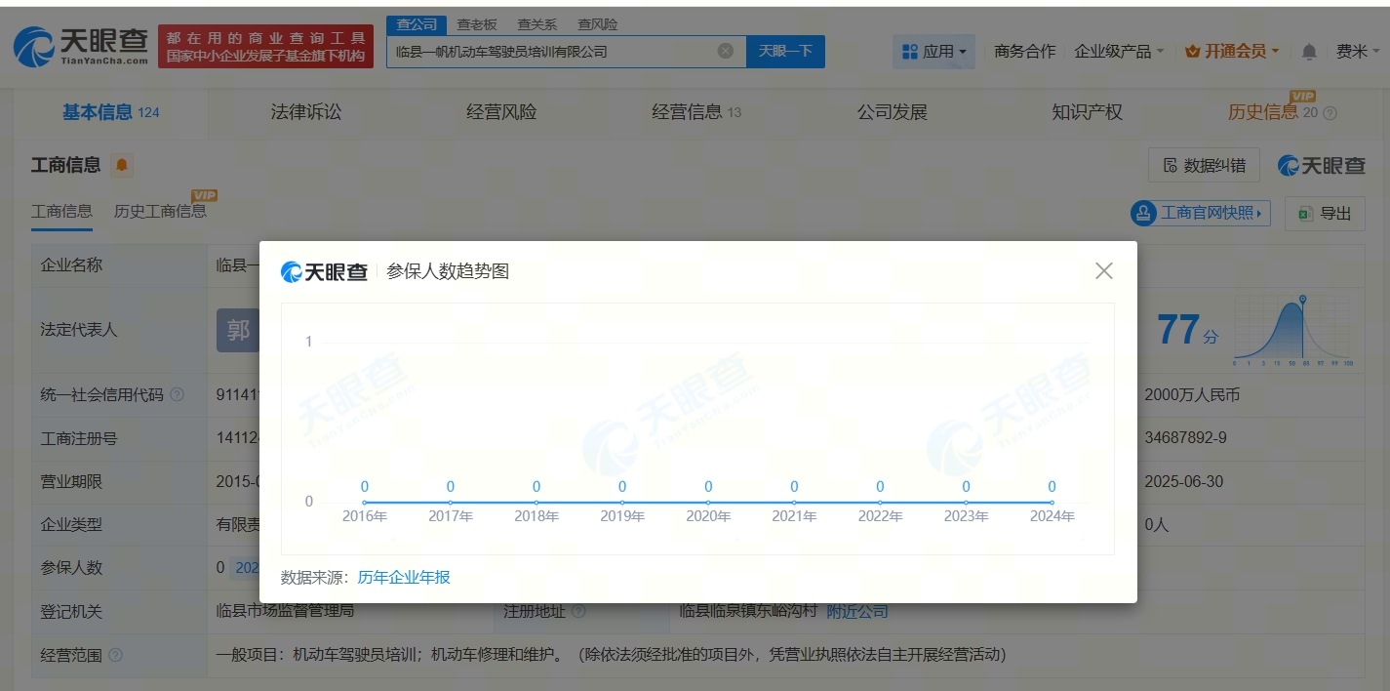Switch to the 历史信息 VIP tab

pos(1272,112)
